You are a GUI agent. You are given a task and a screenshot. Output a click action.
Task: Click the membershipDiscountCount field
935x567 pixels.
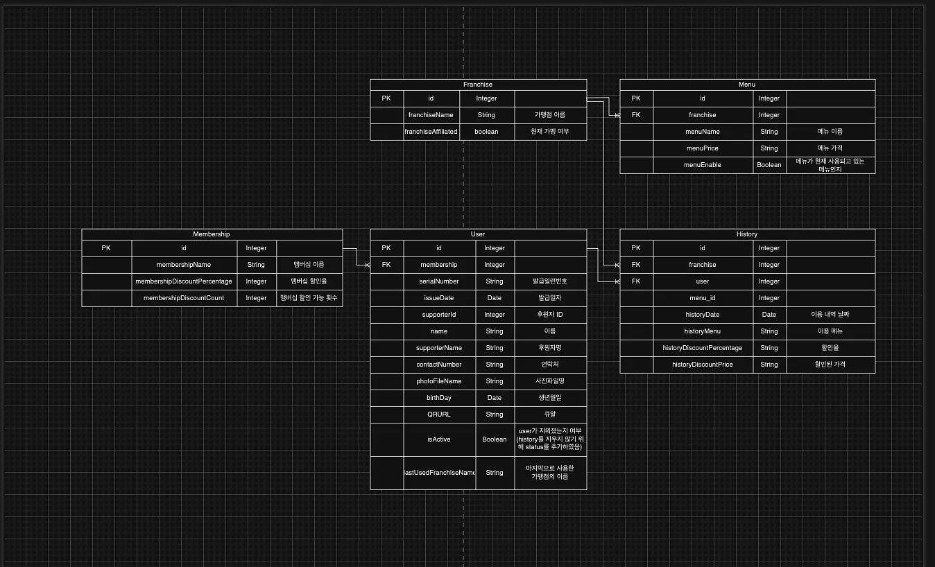[184, 298]
